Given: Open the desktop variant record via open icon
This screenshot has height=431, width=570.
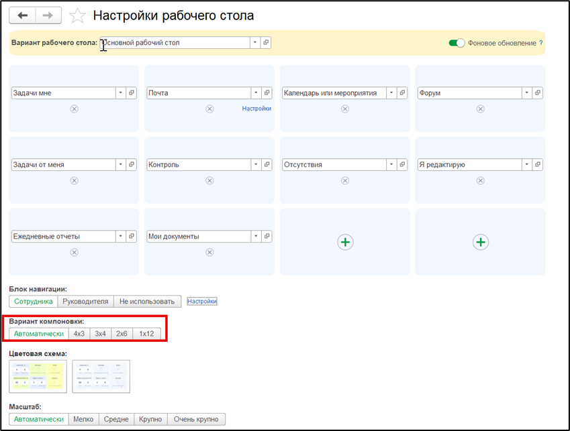Looking at the screenshot, I should click(x=266, y=42).
